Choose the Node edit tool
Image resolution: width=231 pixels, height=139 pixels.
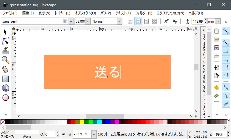click(6, 41)
